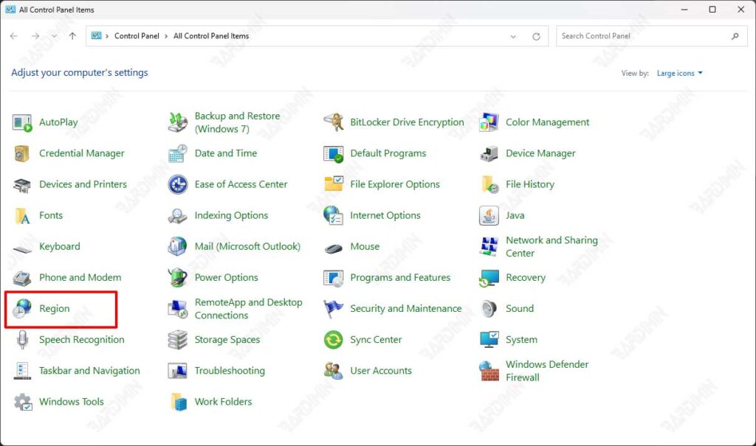
Task: Open the Internet Options globe icon
Action: pos(333,216)
